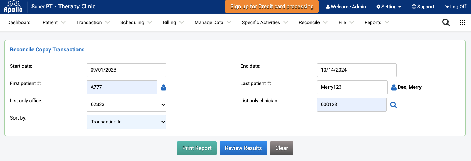471x161 pixels.
Task: Open the Sort by Transaction Id dropdown
Action: [x=127, y=122]
